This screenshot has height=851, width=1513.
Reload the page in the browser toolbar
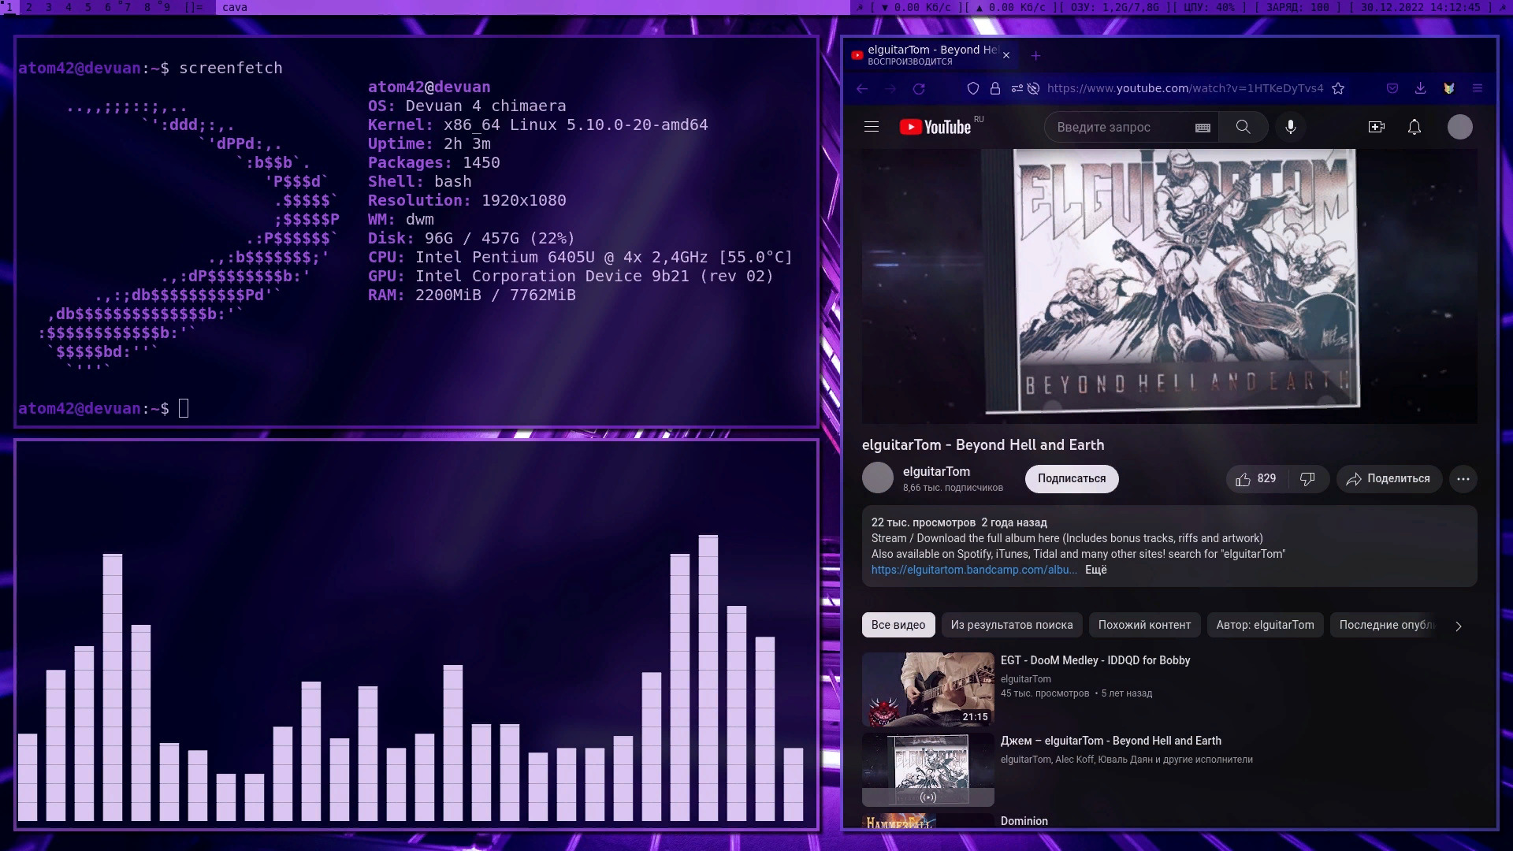pos(919,89)
